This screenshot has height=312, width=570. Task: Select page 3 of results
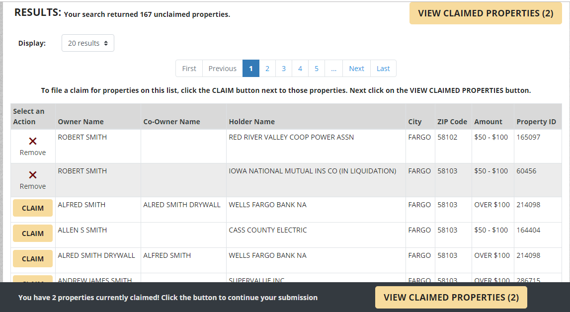[284, 68]
